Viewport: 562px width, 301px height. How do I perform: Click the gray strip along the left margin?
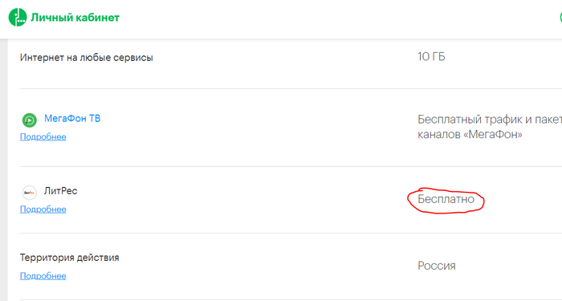(3, 170)
